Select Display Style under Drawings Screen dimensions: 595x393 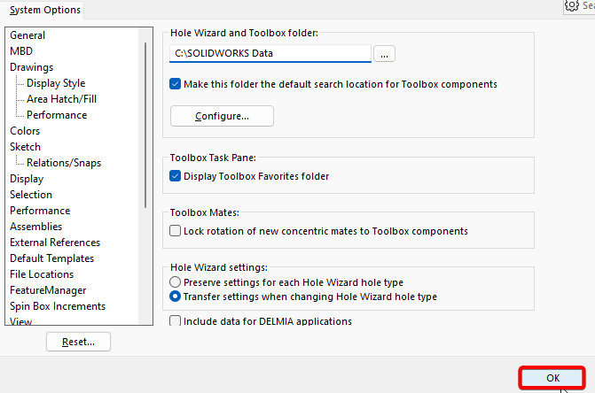click(x=56, y=83)
